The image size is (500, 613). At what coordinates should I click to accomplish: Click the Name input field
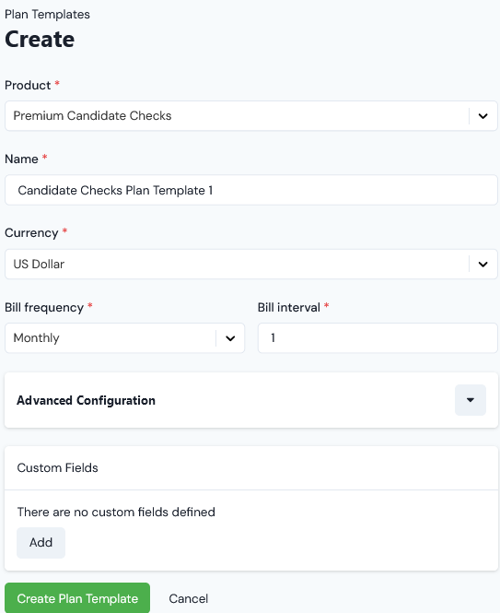[251, 191]
